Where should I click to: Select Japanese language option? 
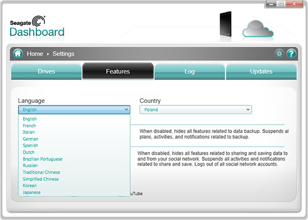[x=74, y=192]
